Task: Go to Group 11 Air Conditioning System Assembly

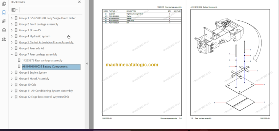Action: [46, 91]
